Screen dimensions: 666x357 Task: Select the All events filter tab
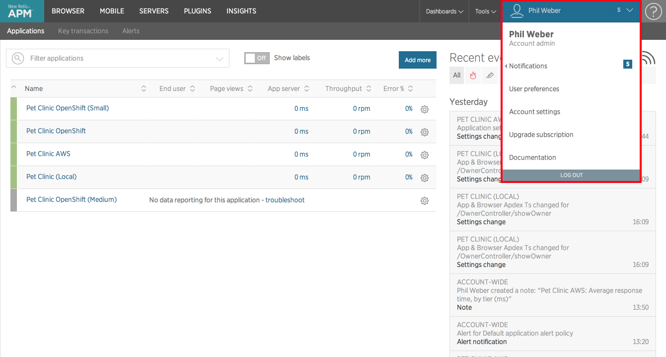pos(457,76)
